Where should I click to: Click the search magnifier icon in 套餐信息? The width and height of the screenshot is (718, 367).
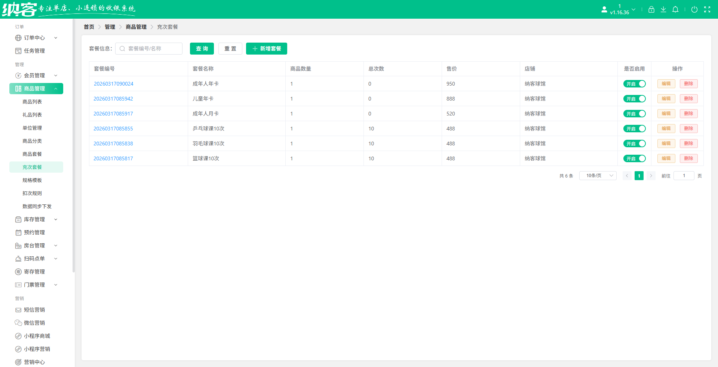(122, 49)
